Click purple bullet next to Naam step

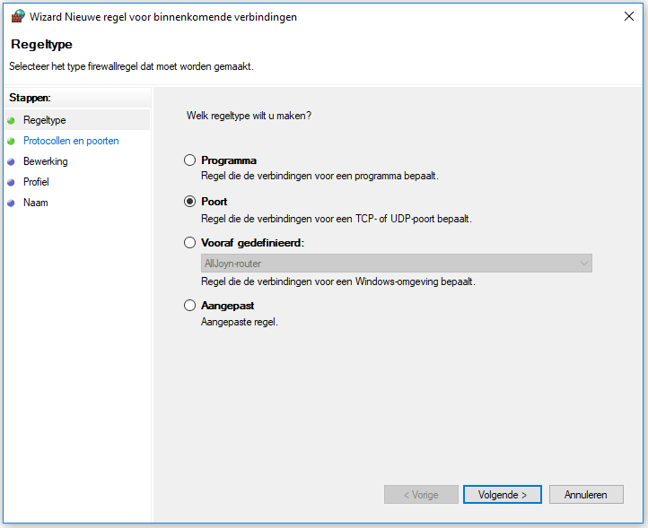pyautogui.click(x=11, y=203)
